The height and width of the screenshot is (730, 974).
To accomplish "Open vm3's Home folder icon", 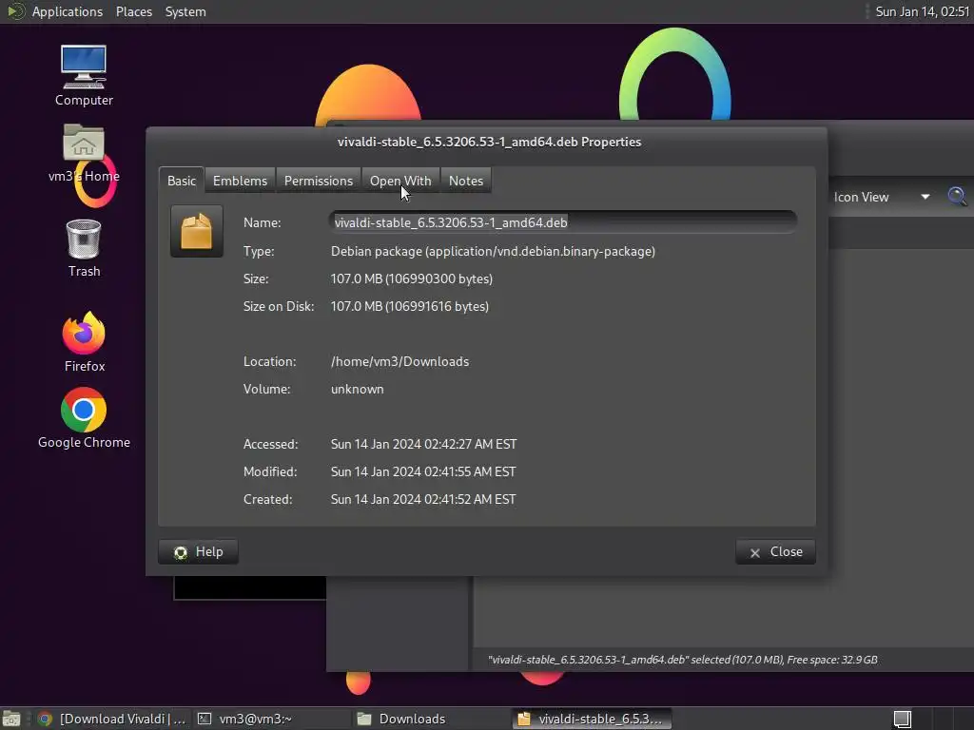I will click(84, 153).
